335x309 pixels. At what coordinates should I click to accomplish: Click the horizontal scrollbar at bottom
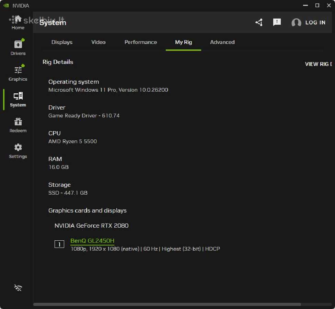pyautogui.click(x=167, y=304)
